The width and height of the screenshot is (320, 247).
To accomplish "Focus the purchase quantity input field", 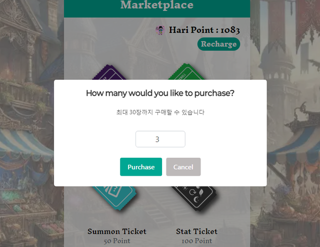I will [x=160, y=139].
